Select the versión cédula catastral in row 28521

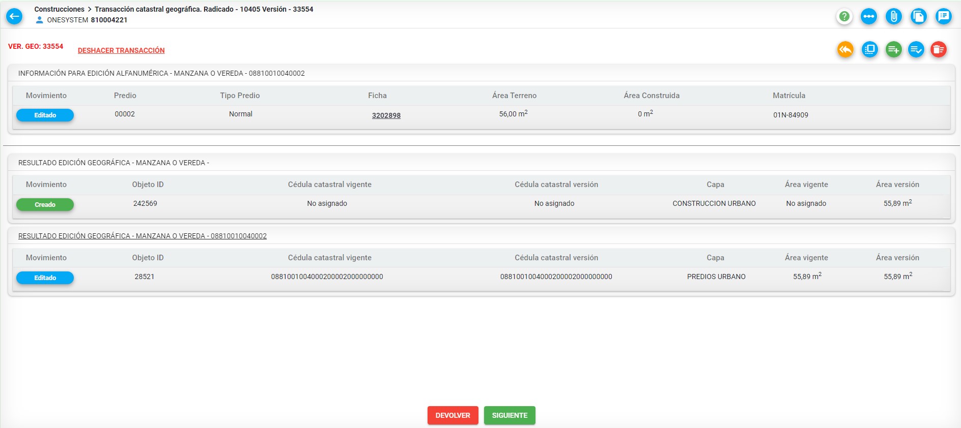pos(556,277)
